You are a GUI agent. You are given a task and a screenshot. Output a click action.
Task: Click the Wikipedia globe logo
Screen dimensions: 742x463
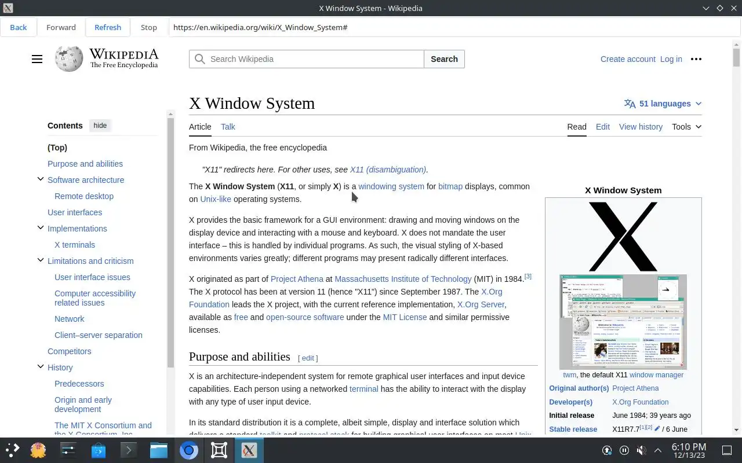click(x=69, y=59)
